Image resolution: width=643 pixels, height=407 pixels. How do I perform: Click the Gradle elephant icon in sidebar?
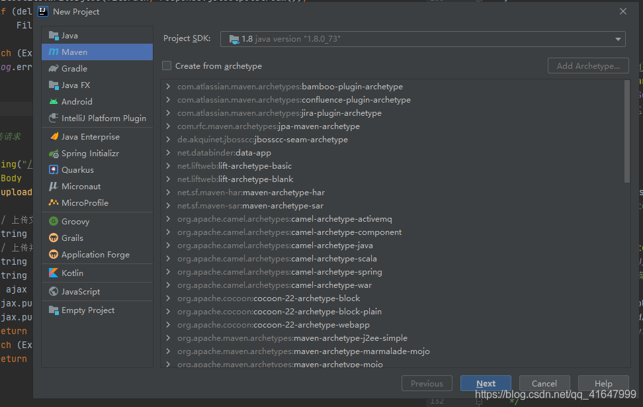[54, 68]
